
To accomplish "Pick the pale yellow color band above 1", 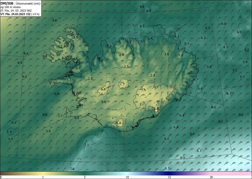I will coord(43,173).
